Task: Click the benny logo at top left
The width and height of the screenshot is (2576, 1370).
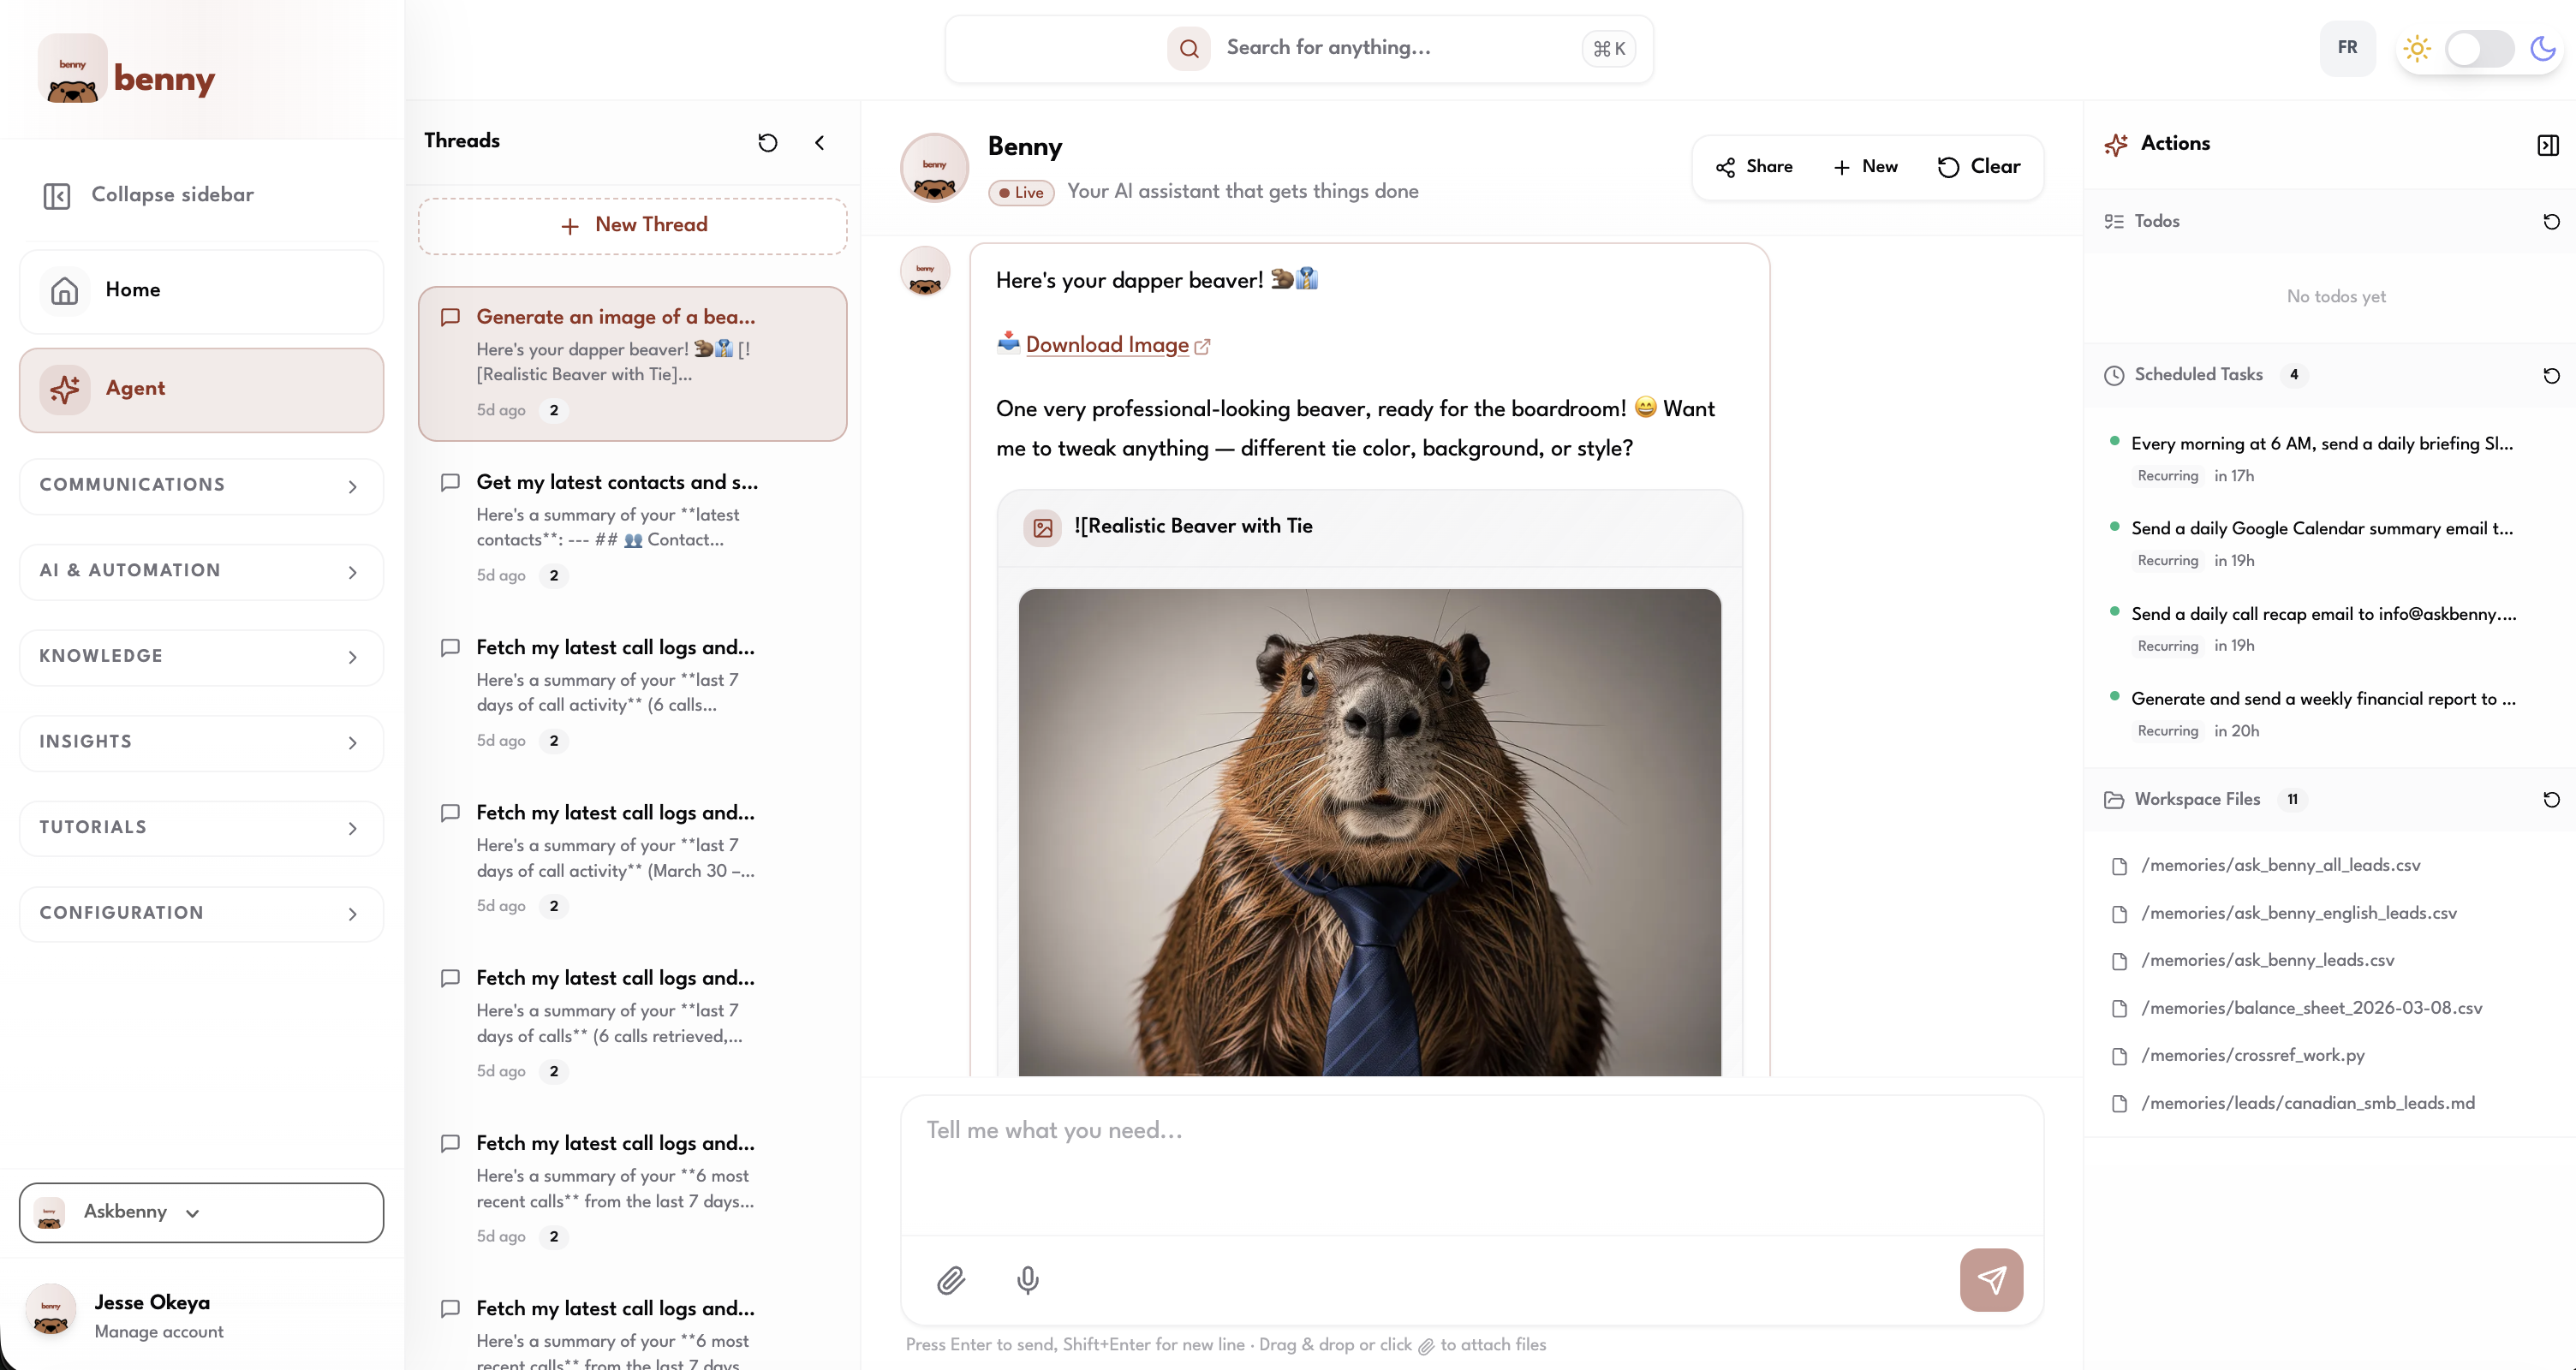Action: 127,69
